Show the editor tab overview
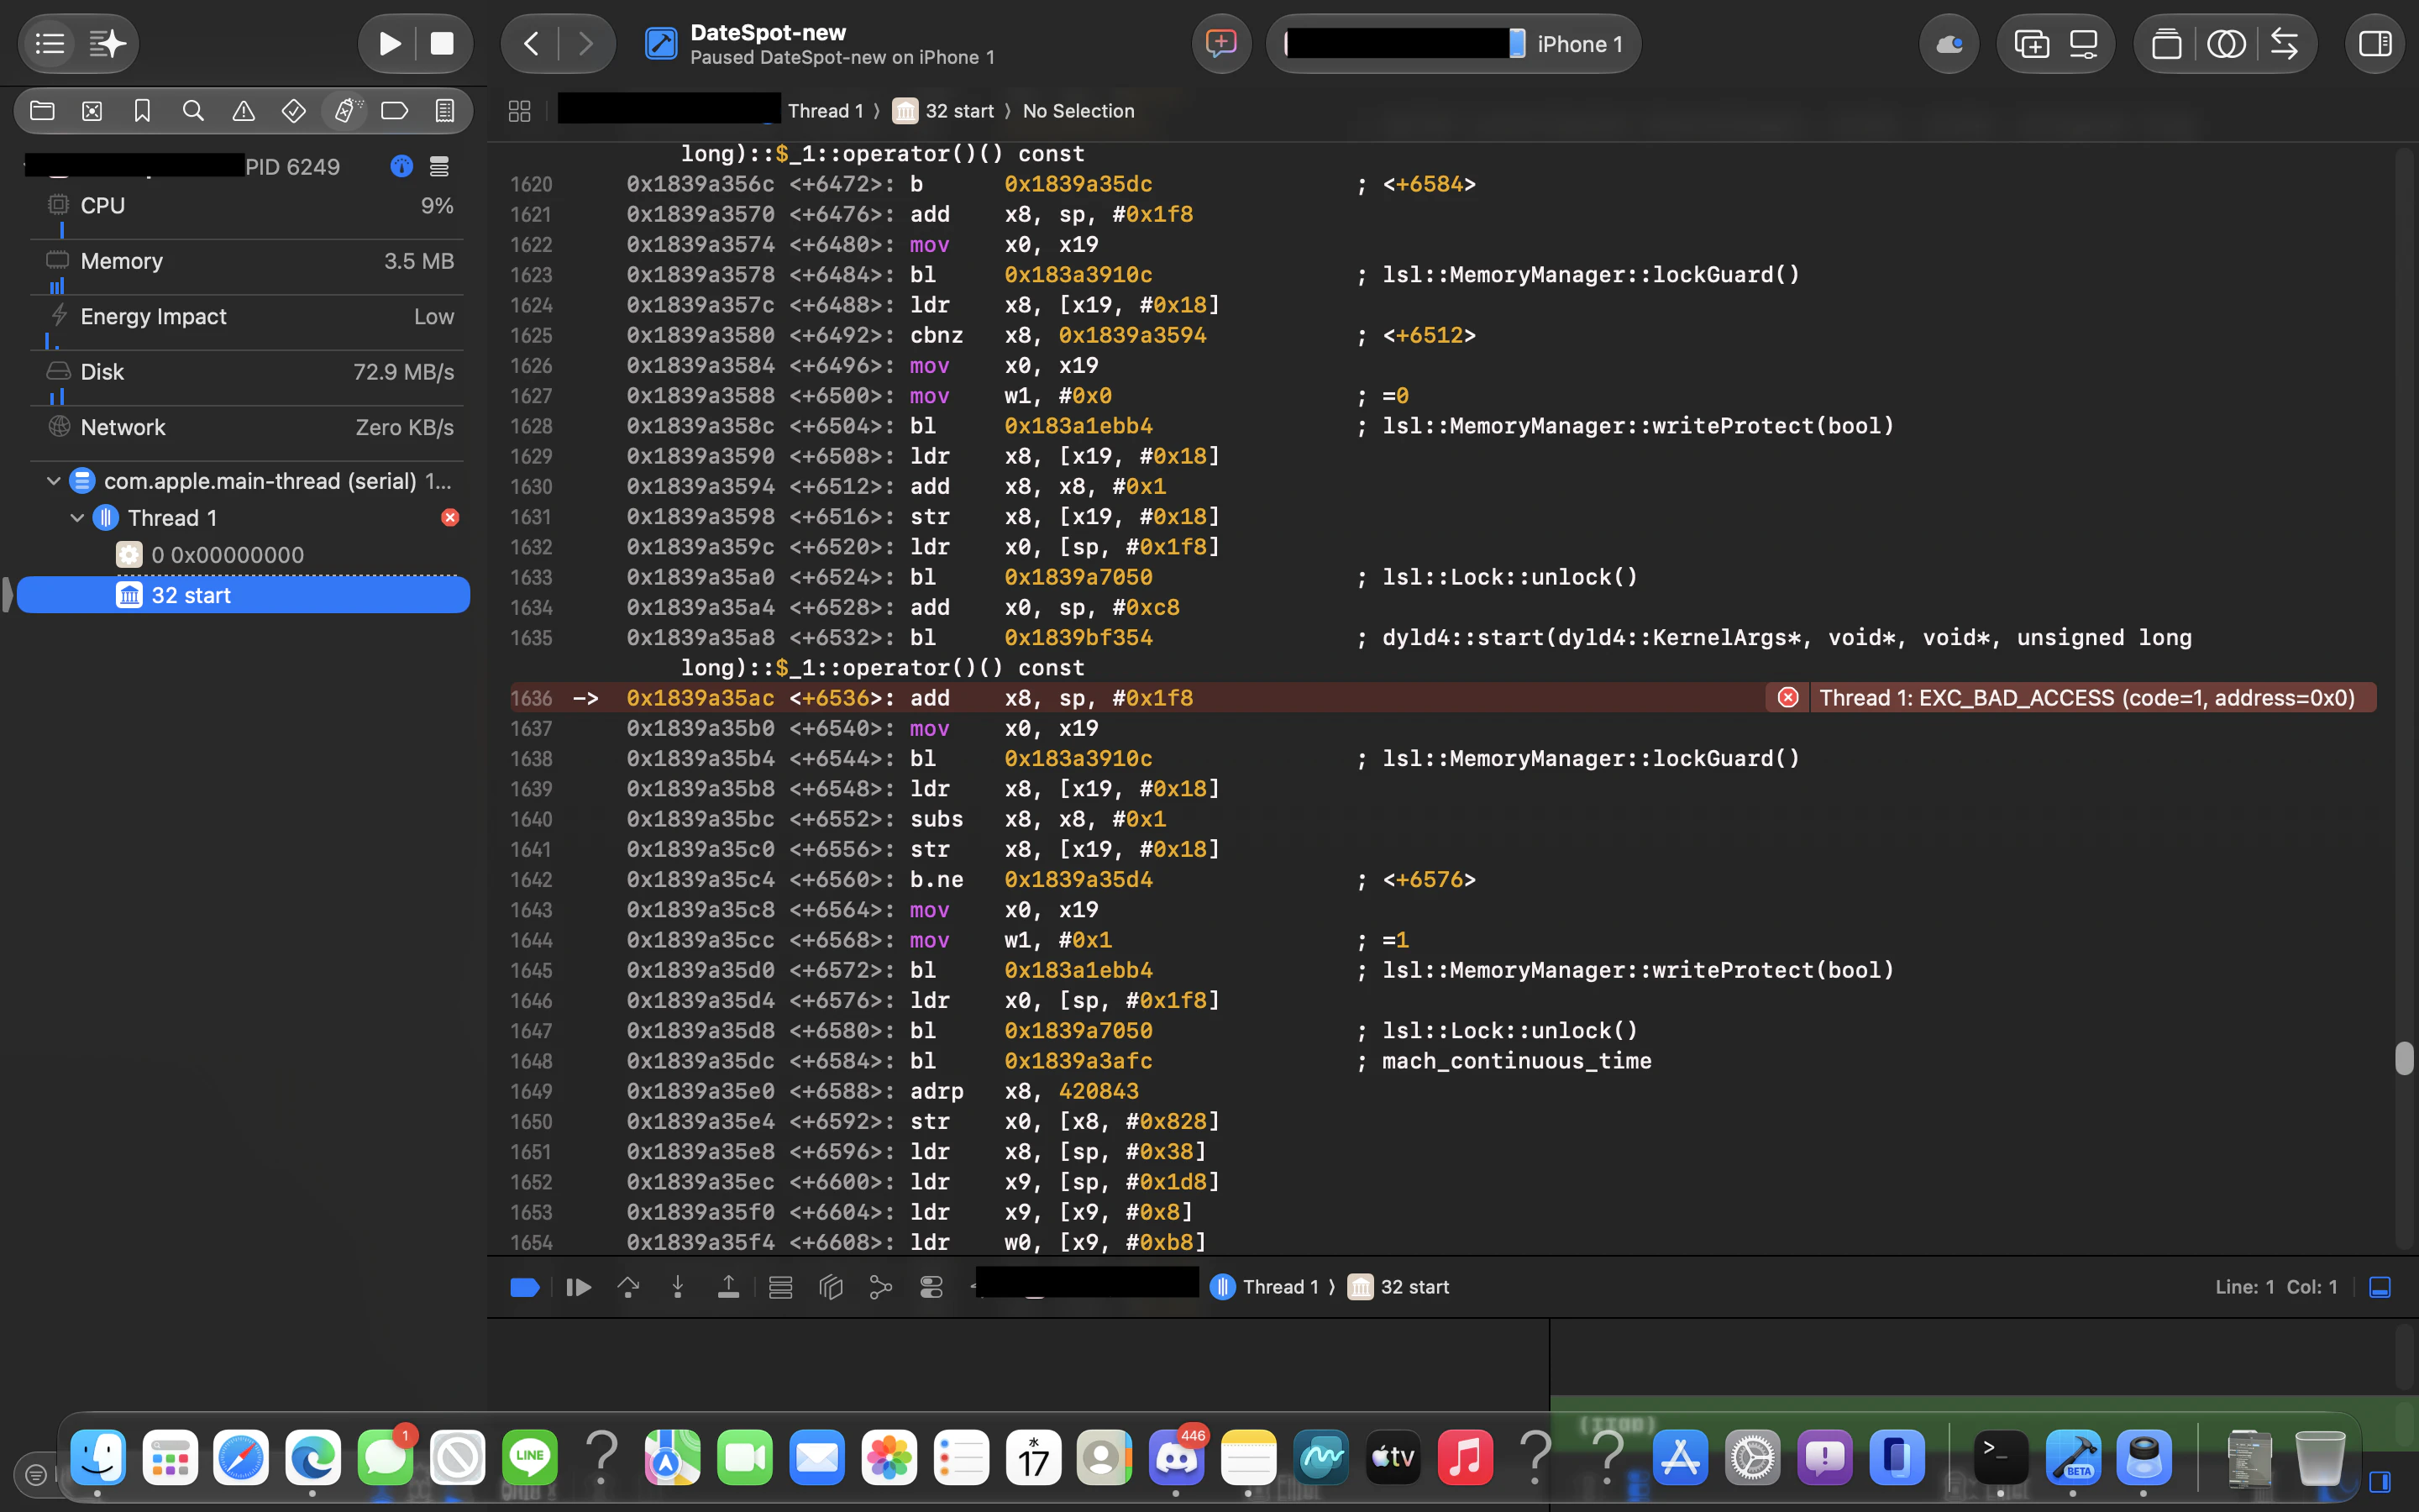 2166,44
